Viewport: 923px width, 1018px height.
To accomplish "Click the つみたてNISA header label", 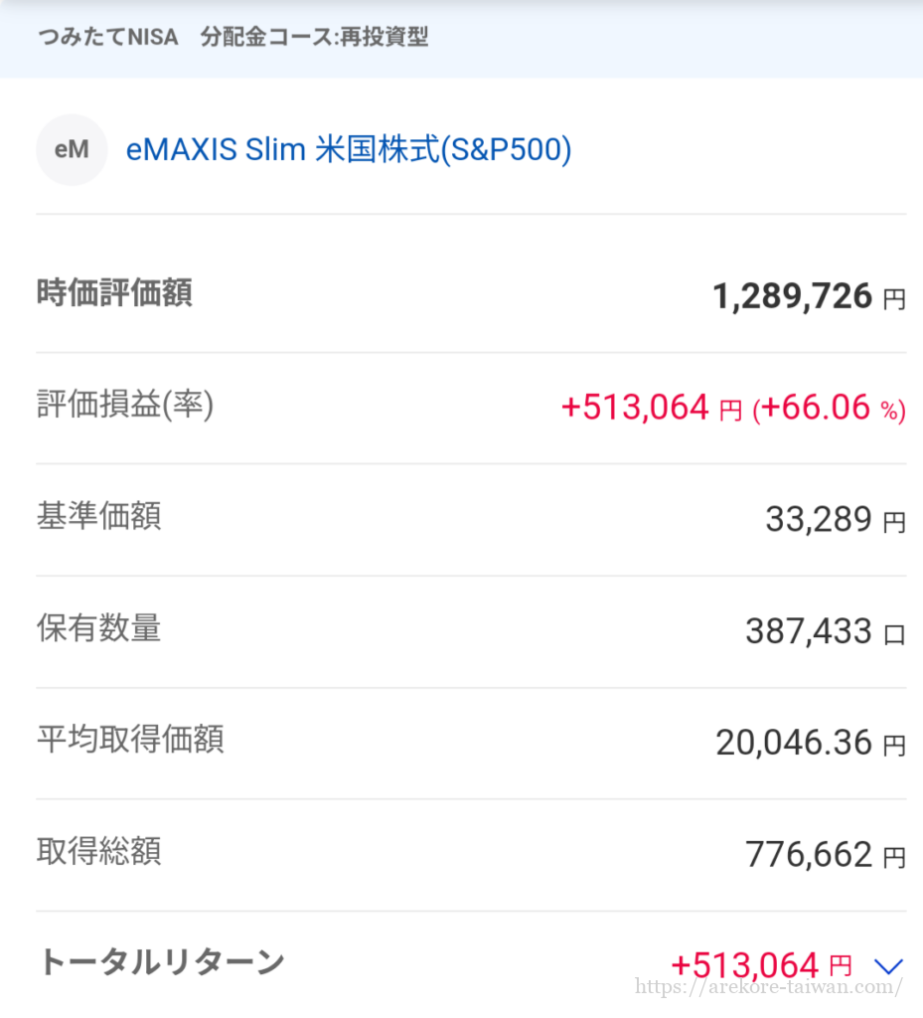I will point(107,38).
